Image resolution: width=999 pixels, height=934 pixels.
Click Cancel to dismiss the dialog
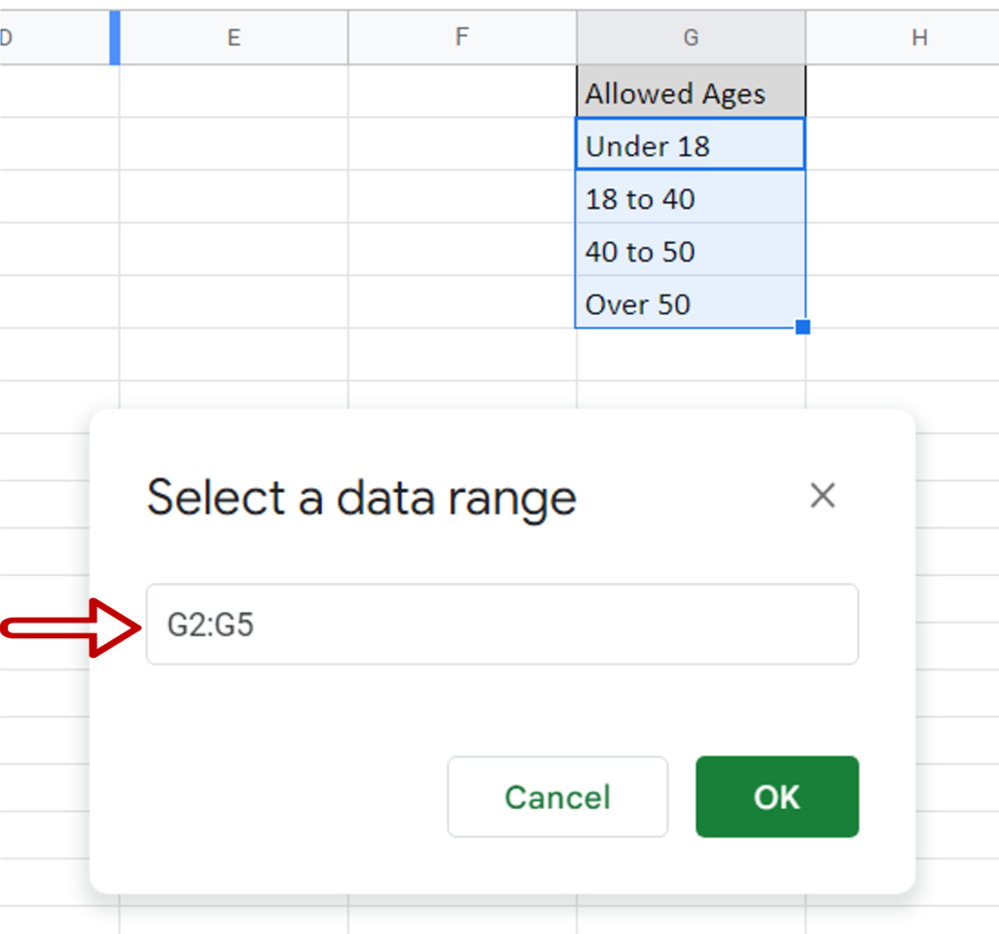point(557,796)
